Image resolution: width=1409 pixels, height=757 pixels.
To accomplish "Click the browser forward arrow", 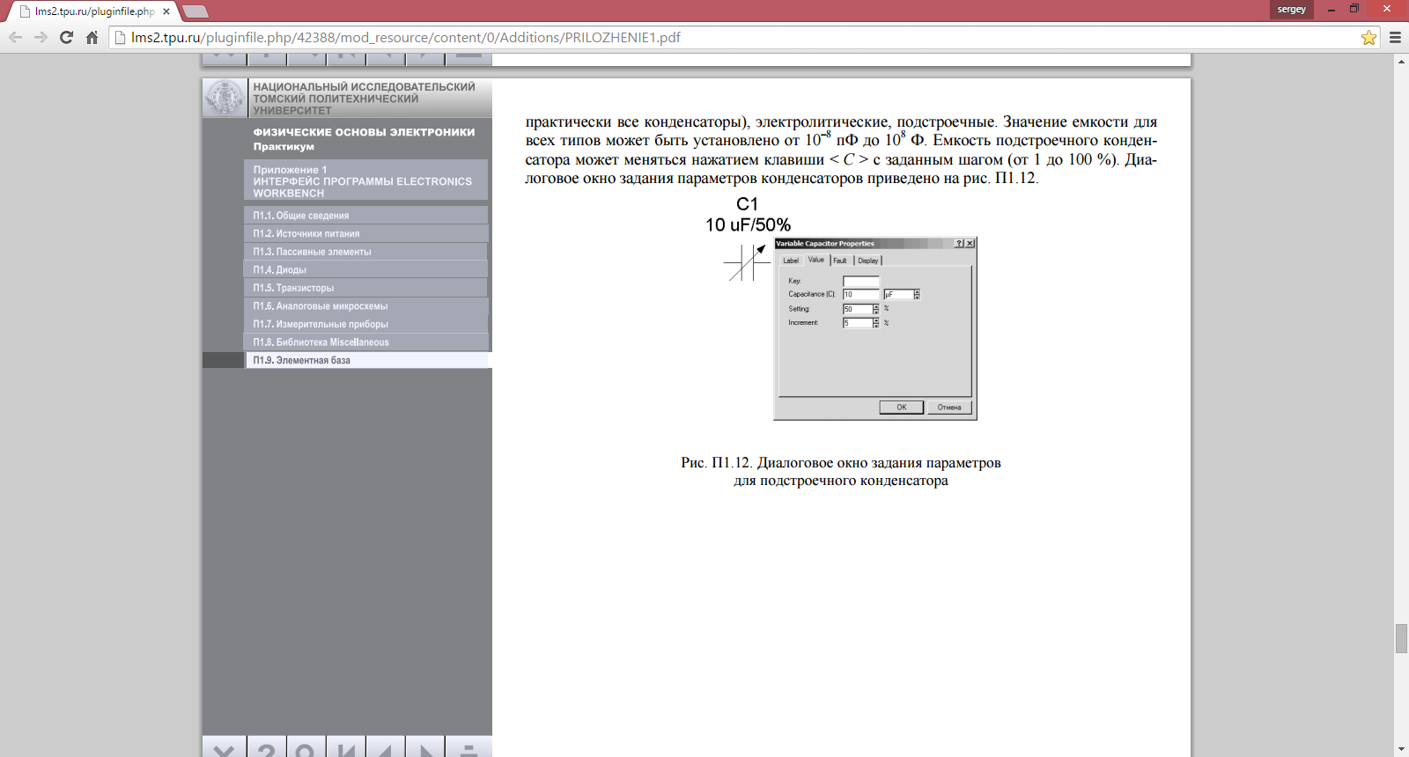I will (41, 37).
